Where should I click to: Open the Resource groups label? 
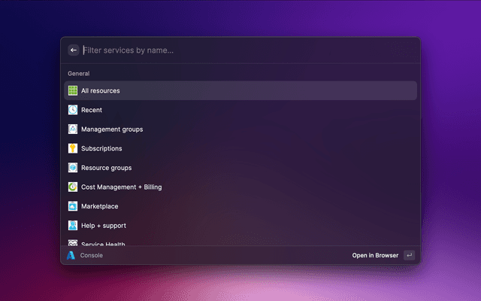(x=106, y=168)
